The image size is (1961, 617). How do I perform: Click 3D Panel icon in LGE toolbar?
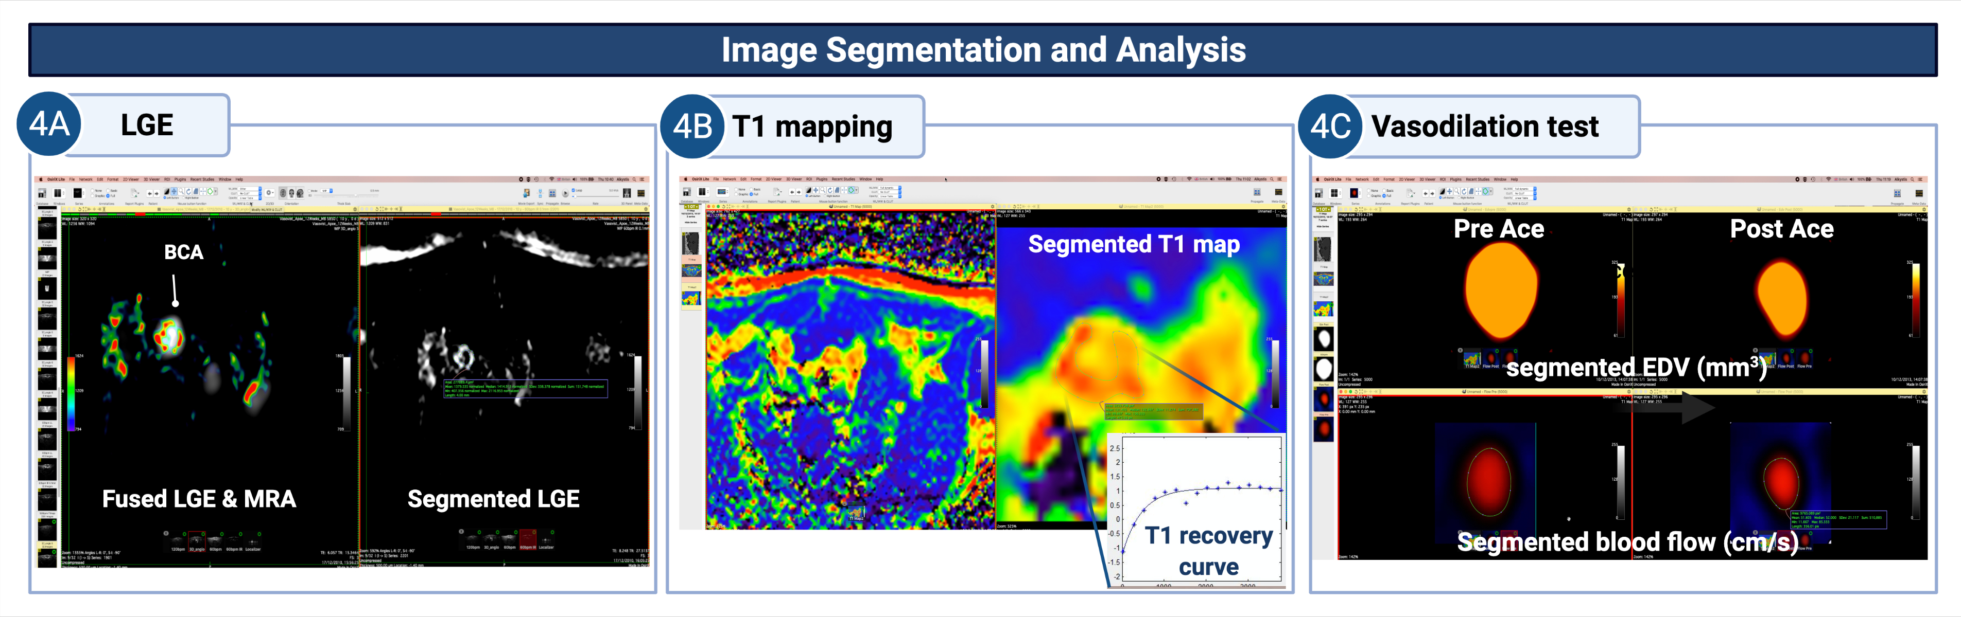[627, 193]
